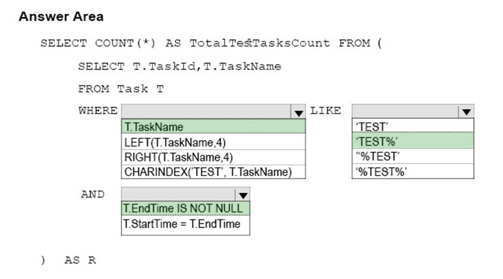Open the AND condition dropdown arrow
The height and width of the screenshot is (279, 503).
pyautogui.click(x=243, y=194)
